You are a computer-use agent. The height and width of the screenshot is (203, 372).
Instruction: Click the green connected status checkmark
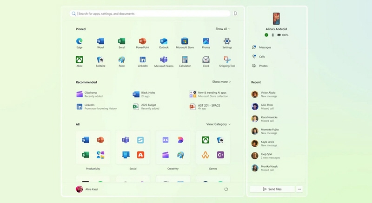coord(266,35)
